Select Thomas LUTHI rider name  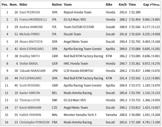[30, 100]
